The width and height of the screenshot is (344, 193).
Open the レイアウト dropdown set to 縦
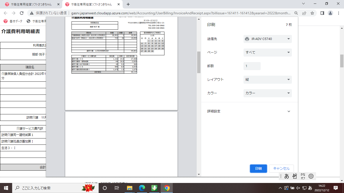tap(267, 80)
